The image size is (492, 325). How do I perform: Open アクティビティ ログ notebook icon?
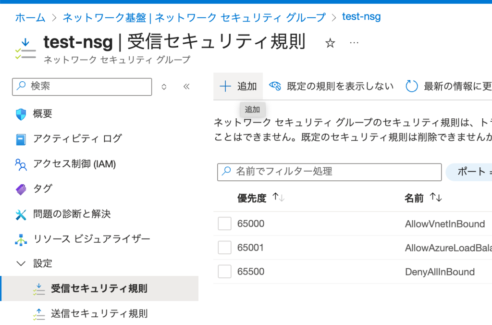click(21, 139)
